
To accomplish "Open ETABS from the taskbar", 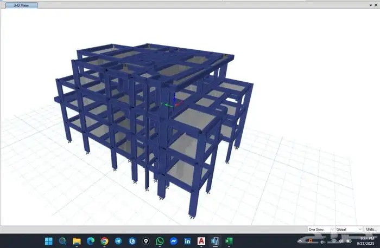I will 215,241.
